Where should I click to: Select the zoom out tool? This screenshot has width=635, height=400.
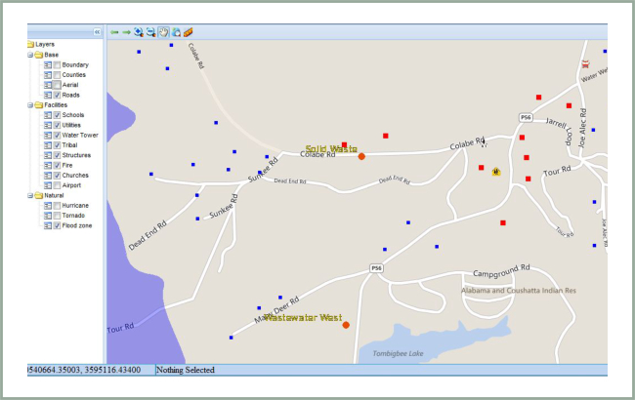coord(151,32)
